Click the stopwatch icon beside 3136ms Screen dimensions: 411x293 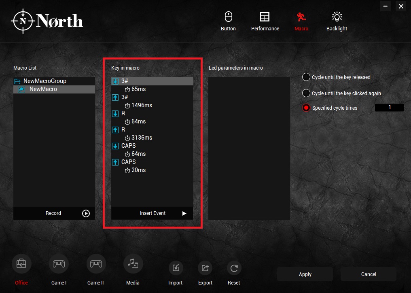tap(127, 138)
